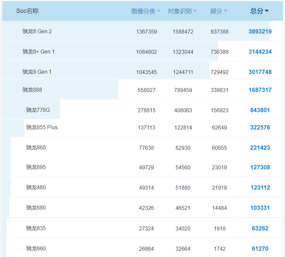Open the 骁龙888 entry
The width and height of the screenshot is (285, 257).
click(32, 90)
